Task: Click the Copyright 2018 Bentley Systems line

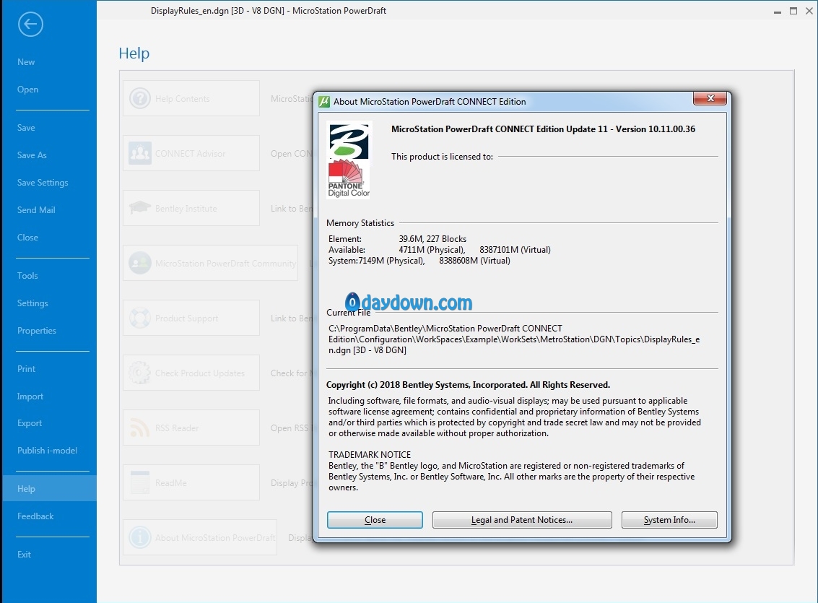Action: click(468, 385)
